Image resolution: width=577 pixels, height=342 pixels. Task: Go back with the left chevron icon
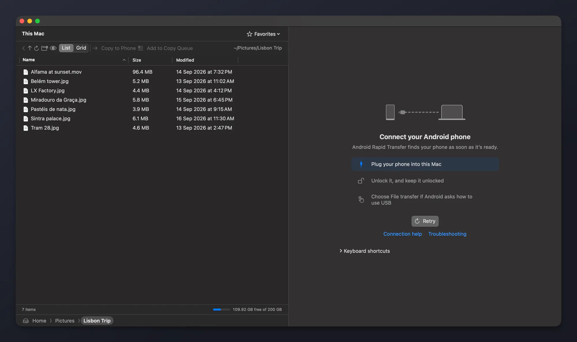click(x=23, y=48)
